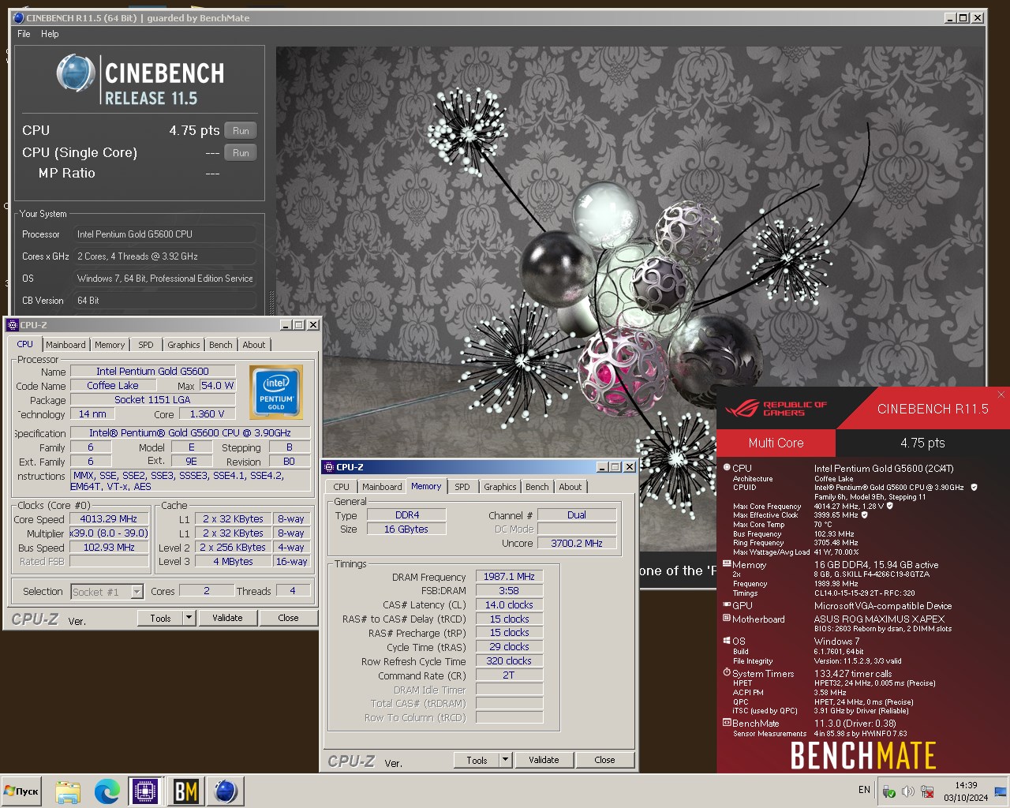Open About tab in left CPU-Z window
Viewport: 1010px width, 808px height.
254,345
